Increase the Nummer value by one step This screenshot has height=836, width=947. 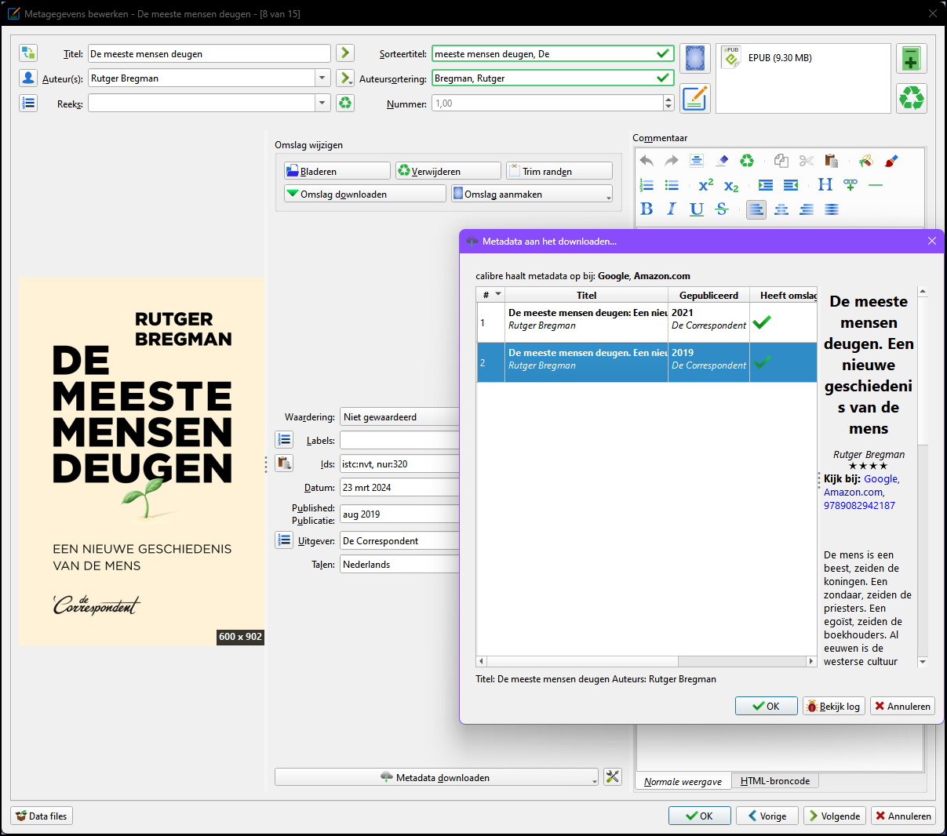click(668, 99)
